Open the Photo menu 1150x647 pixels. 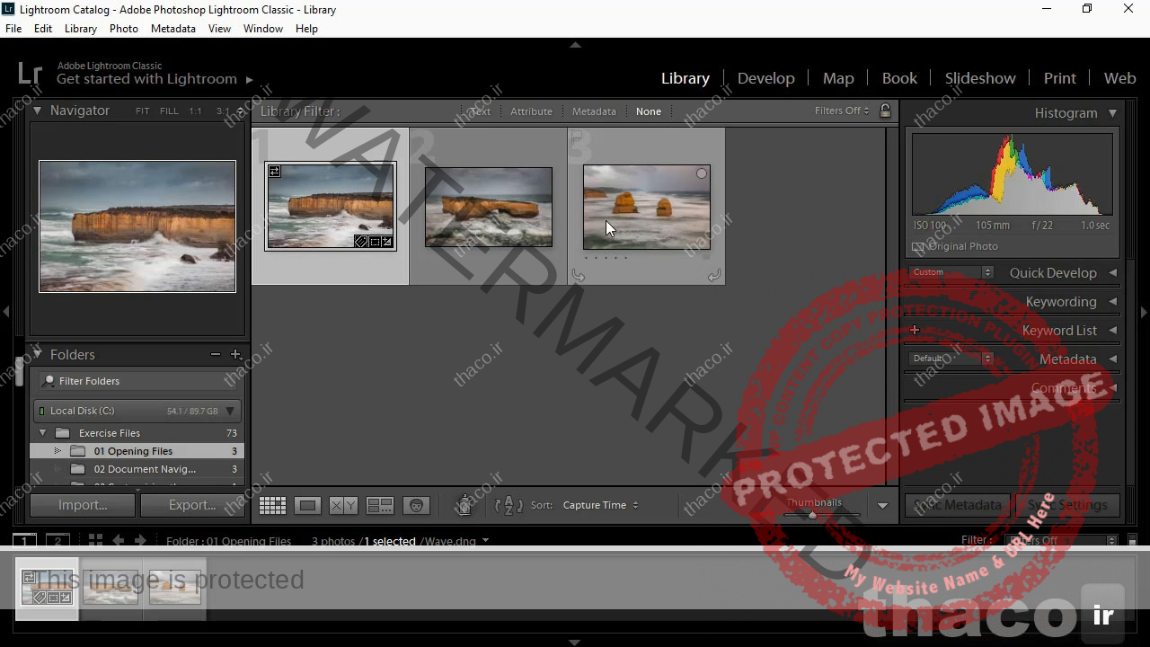click(124, 29)
